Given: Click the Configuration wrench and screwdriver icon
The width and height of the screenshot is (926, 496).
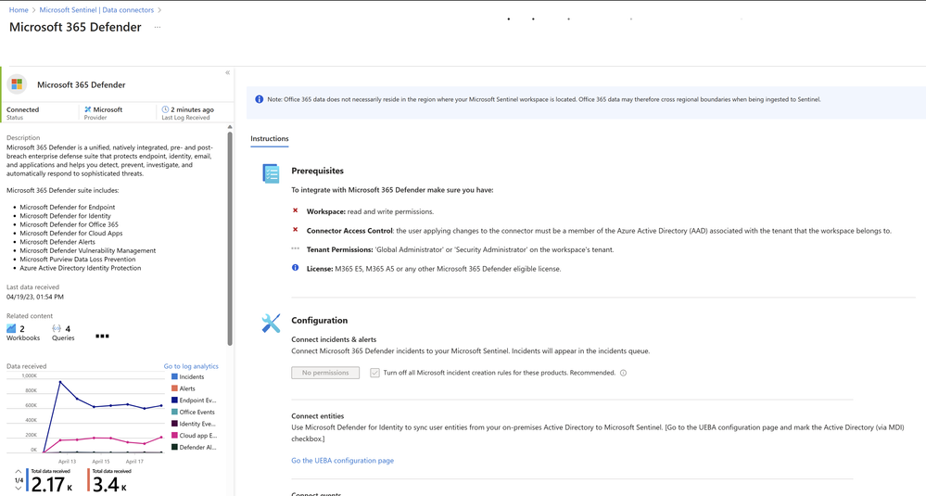Looking at the screenshot, I should pos(271,323).
